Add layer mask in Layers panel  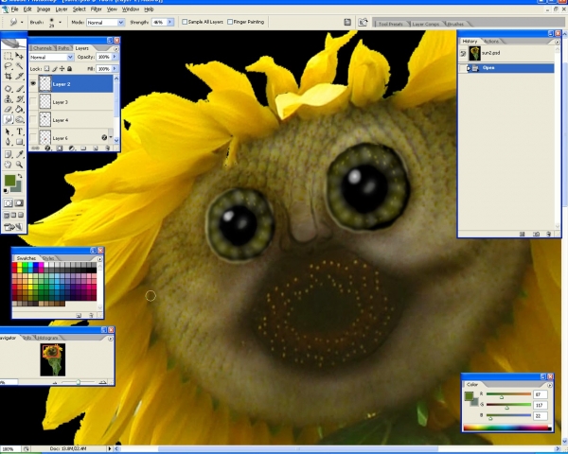tap(60, 148)
